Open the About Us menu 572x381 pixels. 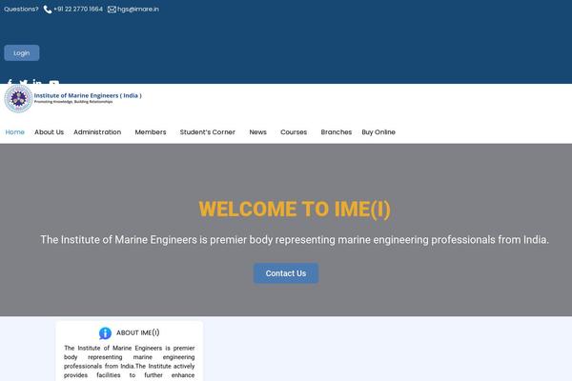tap(50, 132)
